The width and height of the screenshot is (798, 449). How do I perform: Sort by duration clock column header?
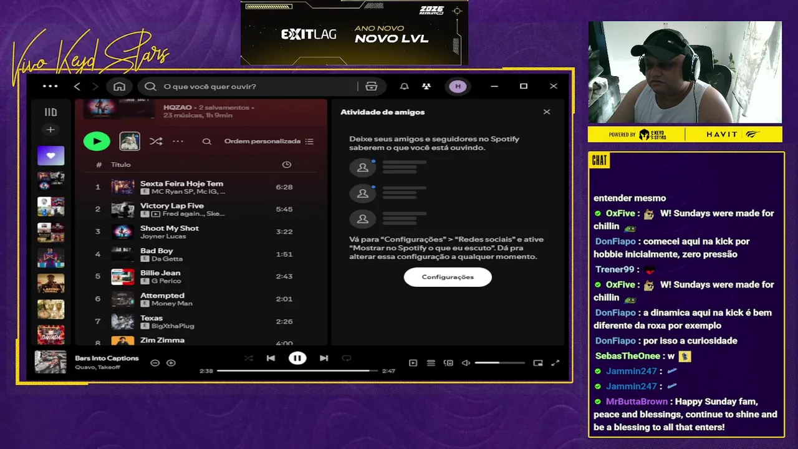point(286,165)
